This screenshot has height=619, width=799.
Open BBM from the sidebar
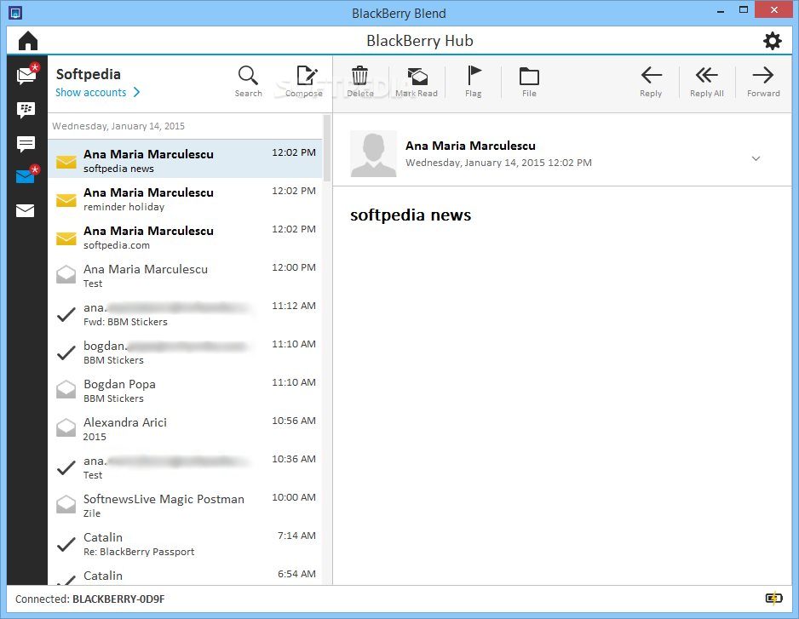pyautogui.click(x=26, y=110)
